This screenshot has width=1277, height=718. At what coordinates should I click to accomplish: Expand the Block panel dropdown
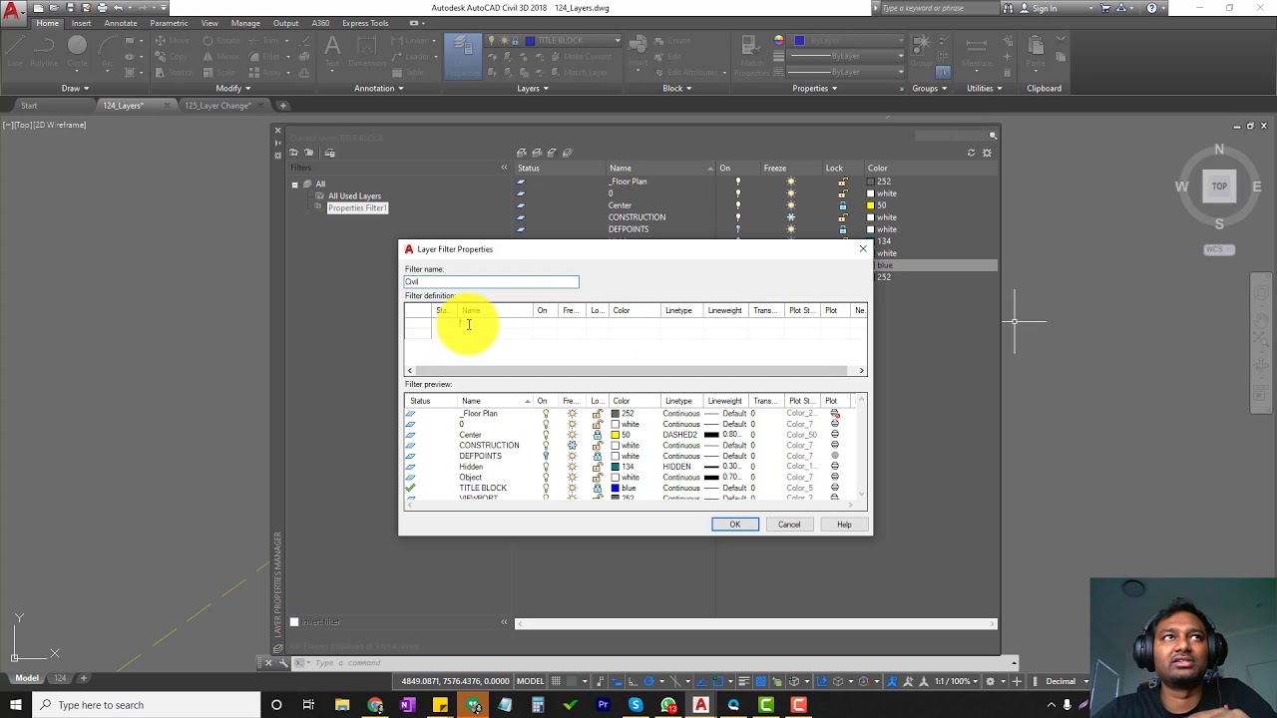[x=677, y=88]
